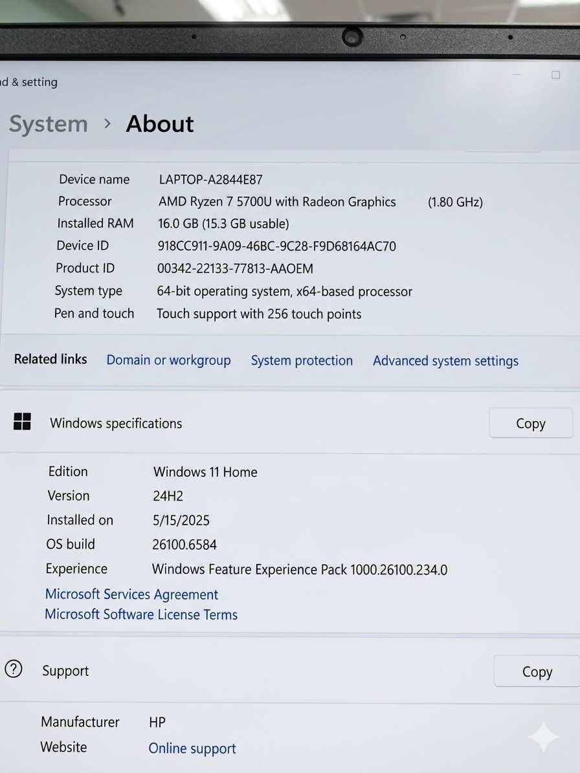Select installed on date 5/15/2025

(181, 521)
